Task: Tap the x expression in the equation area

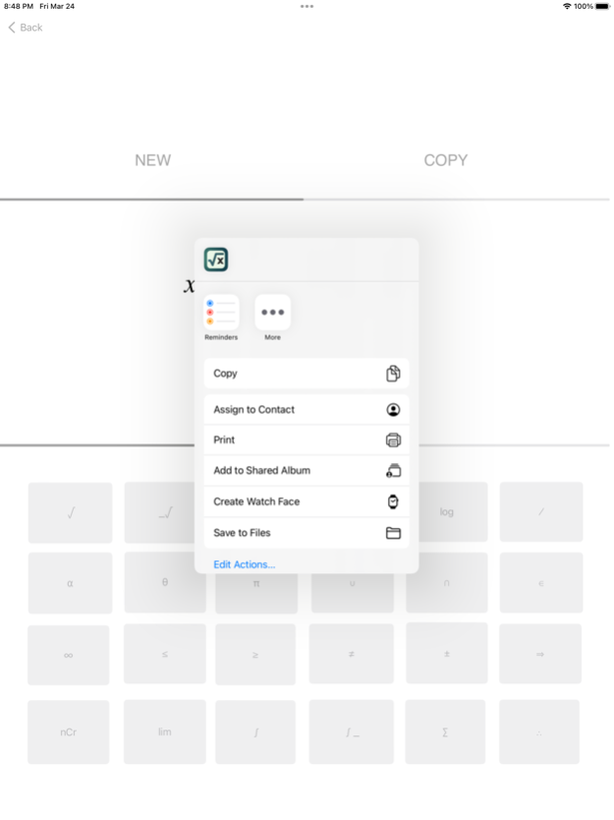Action: [x=190, y=285]
